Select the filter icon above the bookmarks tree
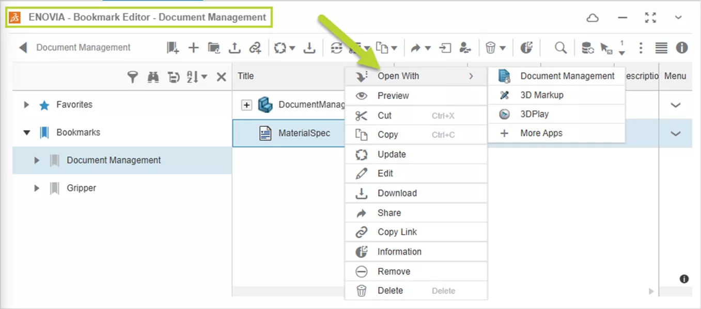Viewport: 701px width, 309px height. (132, 76)
